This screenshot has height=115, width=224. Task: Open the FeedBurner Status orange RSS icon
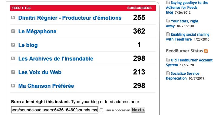pyautogui.click(x=206, y=51)
